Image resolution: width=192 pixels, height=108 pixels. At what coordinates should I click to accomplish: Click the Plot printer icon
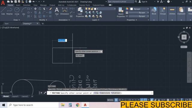pyautogui.click(x=30, y=1)
